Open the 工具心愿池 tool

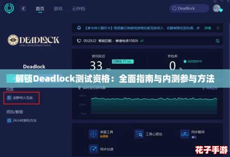coord(148,134)
